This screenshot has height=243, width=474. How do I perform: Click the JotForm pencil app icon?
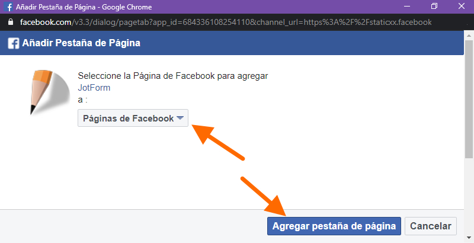coord(50,92)
